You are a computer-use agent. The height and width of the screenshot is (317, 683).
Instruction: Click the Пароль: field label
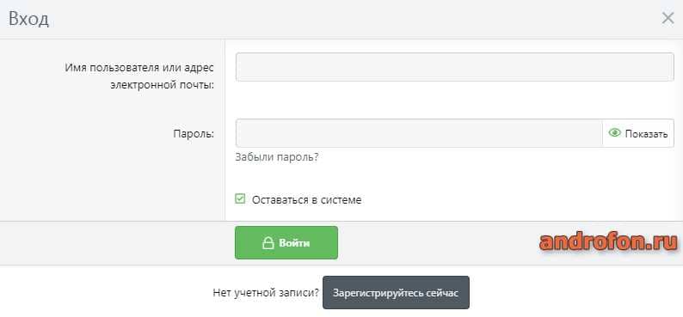pos(194,133)
